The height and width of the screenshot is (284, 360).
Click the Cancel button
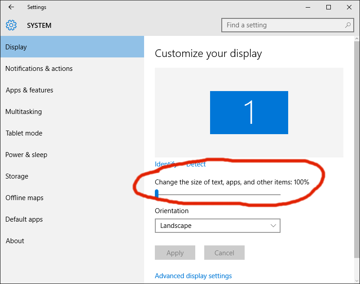click(x=224, y=253)
